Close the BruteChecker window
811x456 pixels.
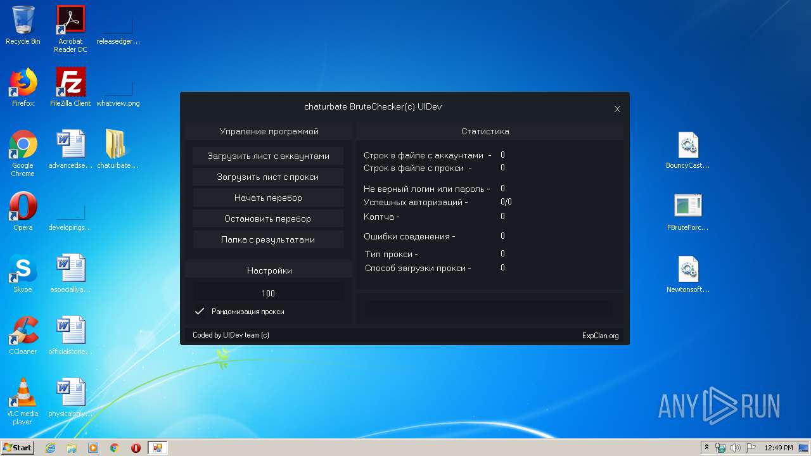pyautogui.click(x=617, y=109)
